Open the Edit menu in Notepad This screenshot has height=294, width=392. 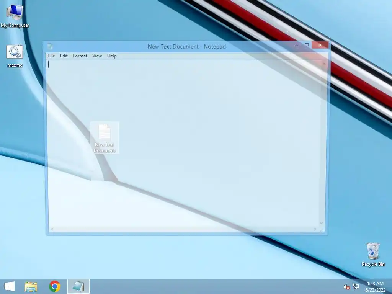pyautogui.click(x=64, y=56)
